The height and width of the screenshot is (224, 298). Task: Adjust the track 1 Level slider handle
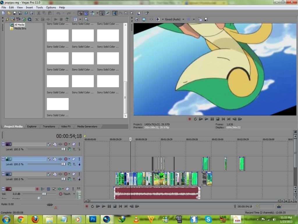click(63, 149)
